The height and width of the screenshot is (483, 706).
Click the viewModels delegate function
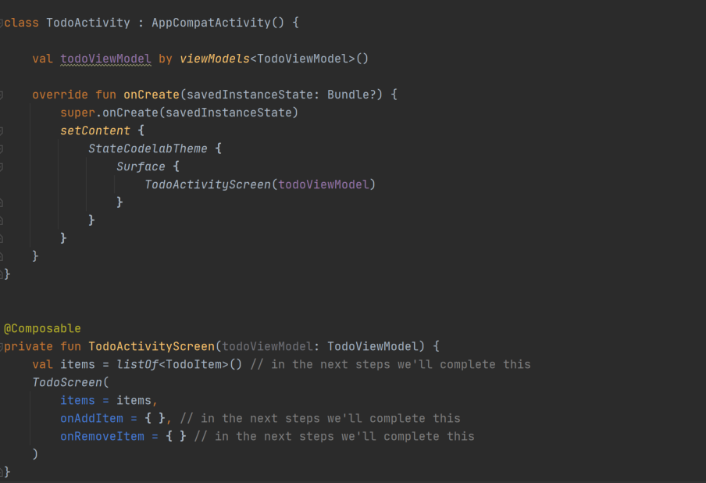coord(215,59)
